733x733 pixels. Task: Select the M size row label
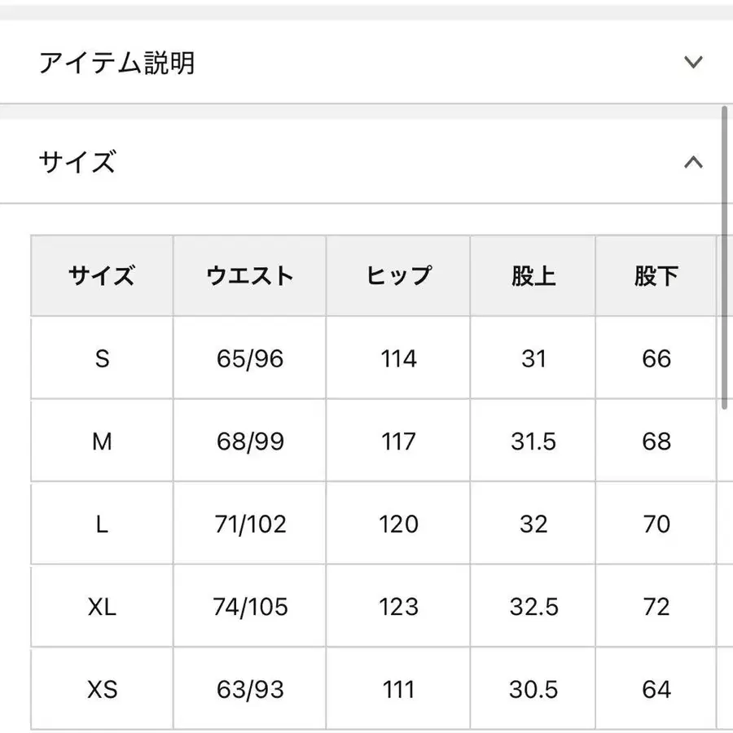point(102,441)
